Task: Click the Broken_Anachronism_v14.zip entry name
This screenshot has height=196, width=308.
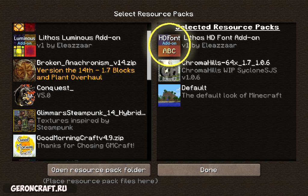Action: point(86,63)
